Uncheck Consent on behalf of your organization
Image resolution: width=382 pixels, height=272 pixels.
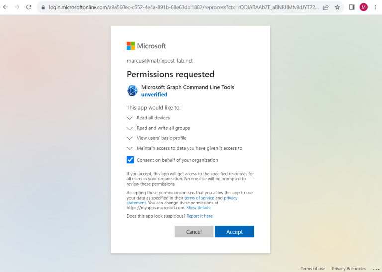pos(130,160)
